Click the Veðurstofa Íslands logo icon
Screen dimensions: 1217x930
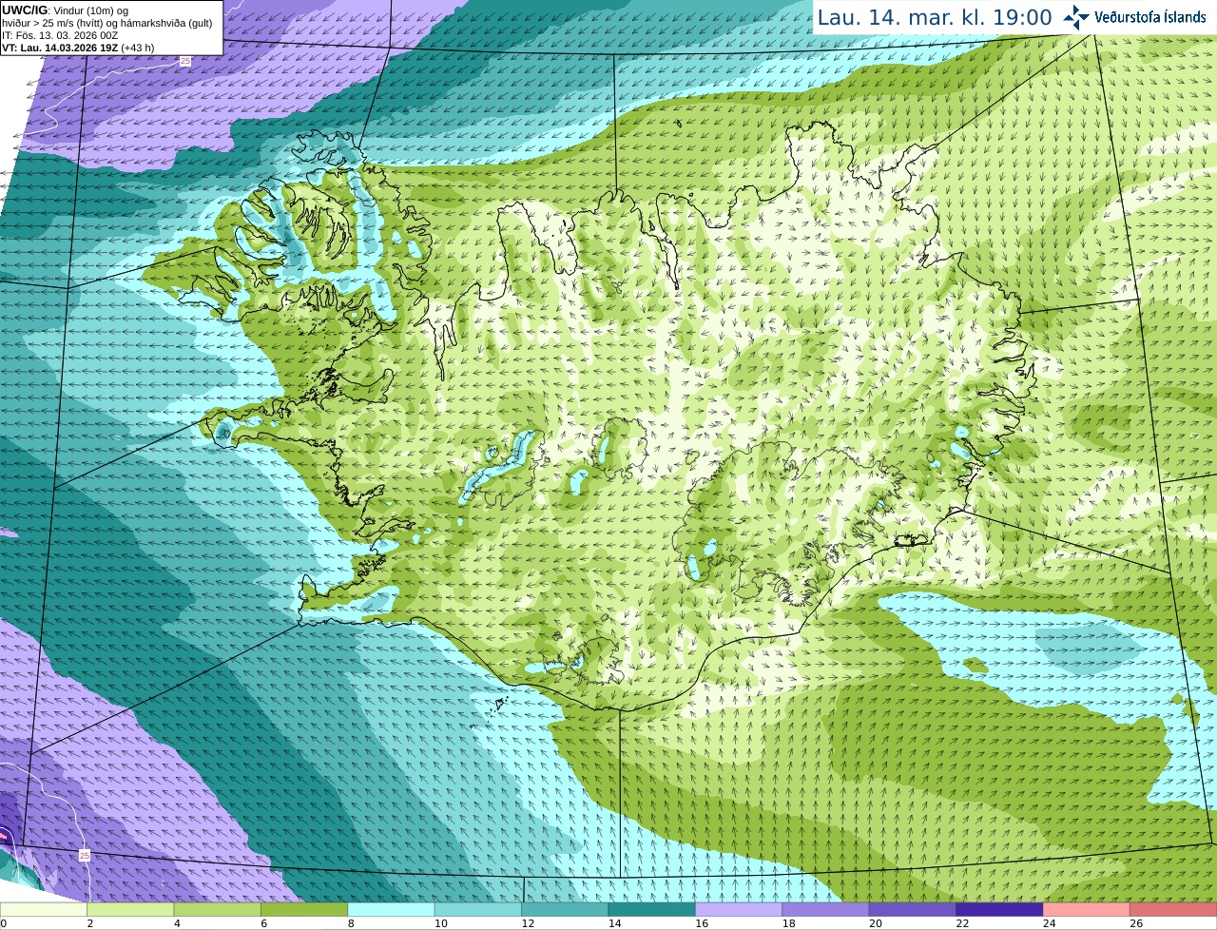tap(1075, 17)
